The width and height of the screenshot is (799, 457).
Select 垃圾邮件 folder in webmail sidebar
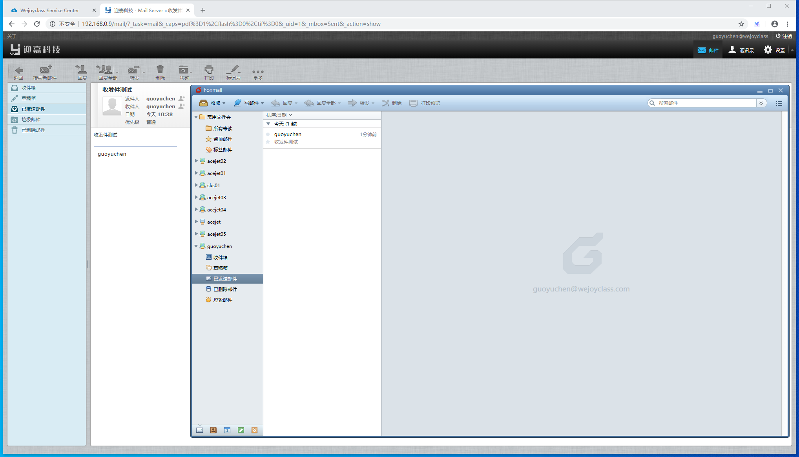(31, 120)
